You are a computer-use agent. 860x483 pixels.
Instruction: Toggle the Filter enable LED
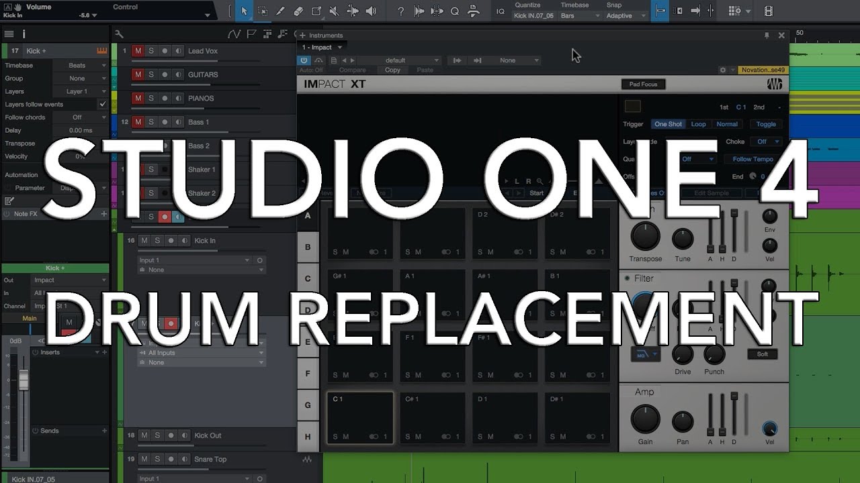[628, 278]
